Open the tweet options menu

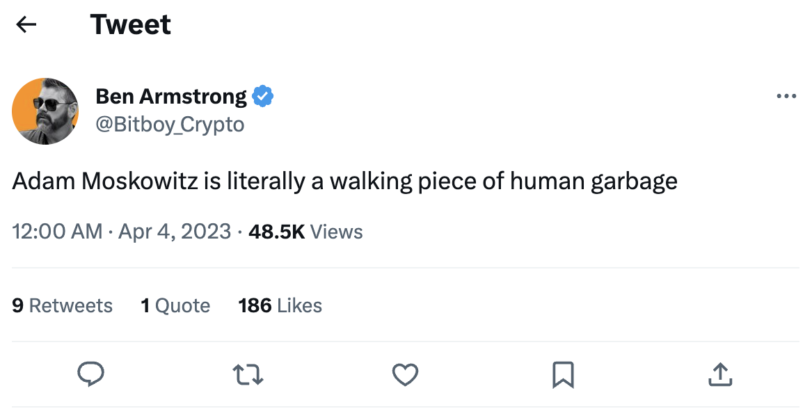click(x=786, y=96)
